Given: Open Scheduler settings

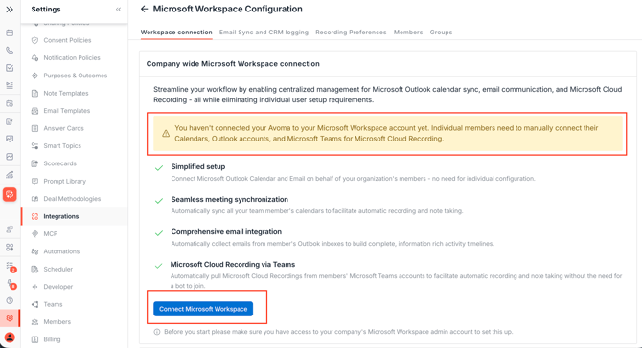Looking at the screenshot, I should coord(58,269).
